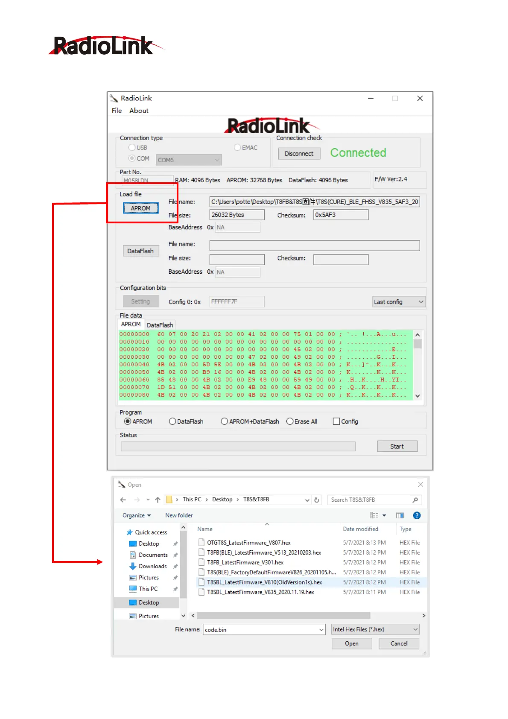Select T8SBL_LatestFirmware_V810(OldVersion1s).hex file
508x719 pixels.
click(x=265, y=582)
